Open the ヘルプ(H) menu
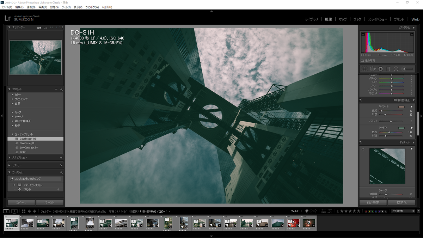The width and height of the screenshot is (423, 238). tap(107, 7)
